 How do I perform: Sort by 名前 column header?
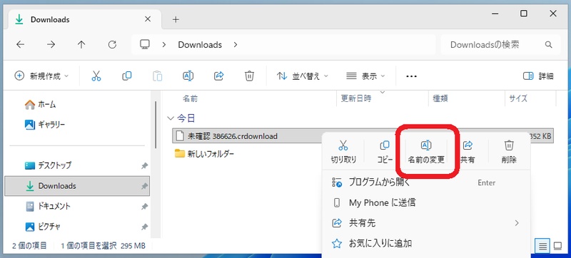click(190, 98)
